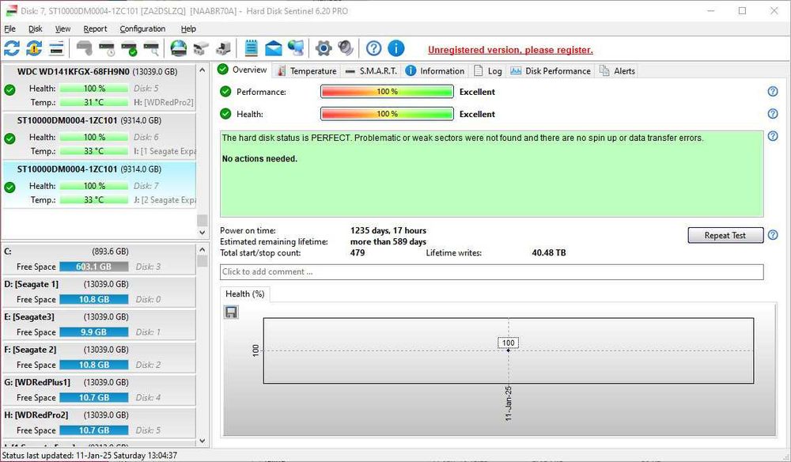Viewport: 791px width, 462px height.
Task: Click help icon next to Repeat Test
Action: point(772,234)
